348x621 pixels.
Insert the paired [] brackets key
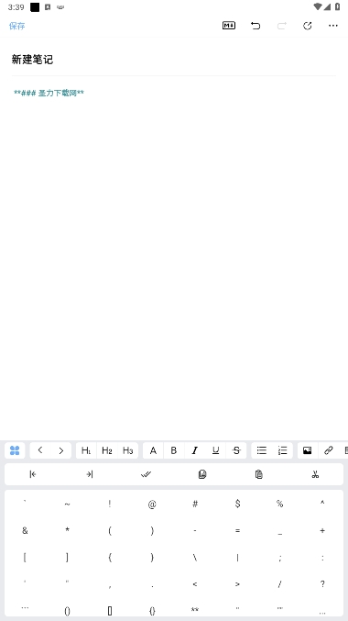tap(110, 610)
